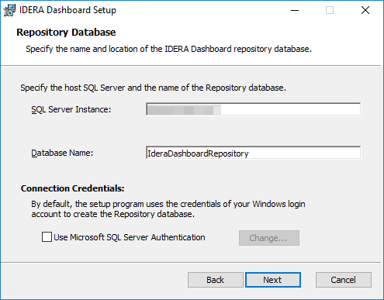Click the Repository Database heading
The height and width of the screenshot is (300, 384).
[66, 33]
